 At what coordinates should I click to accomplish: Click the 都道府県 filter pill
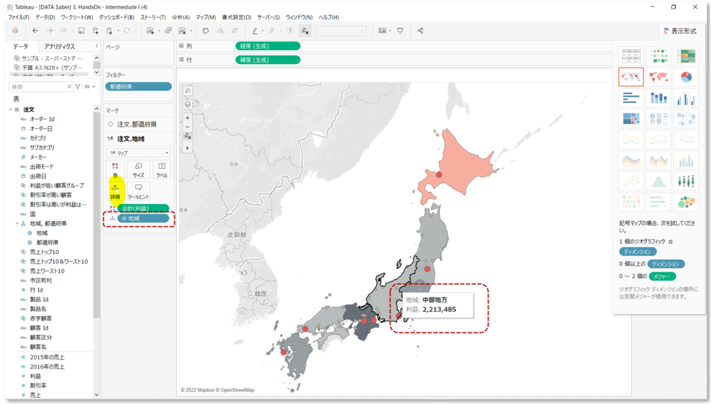pos(139,86)
